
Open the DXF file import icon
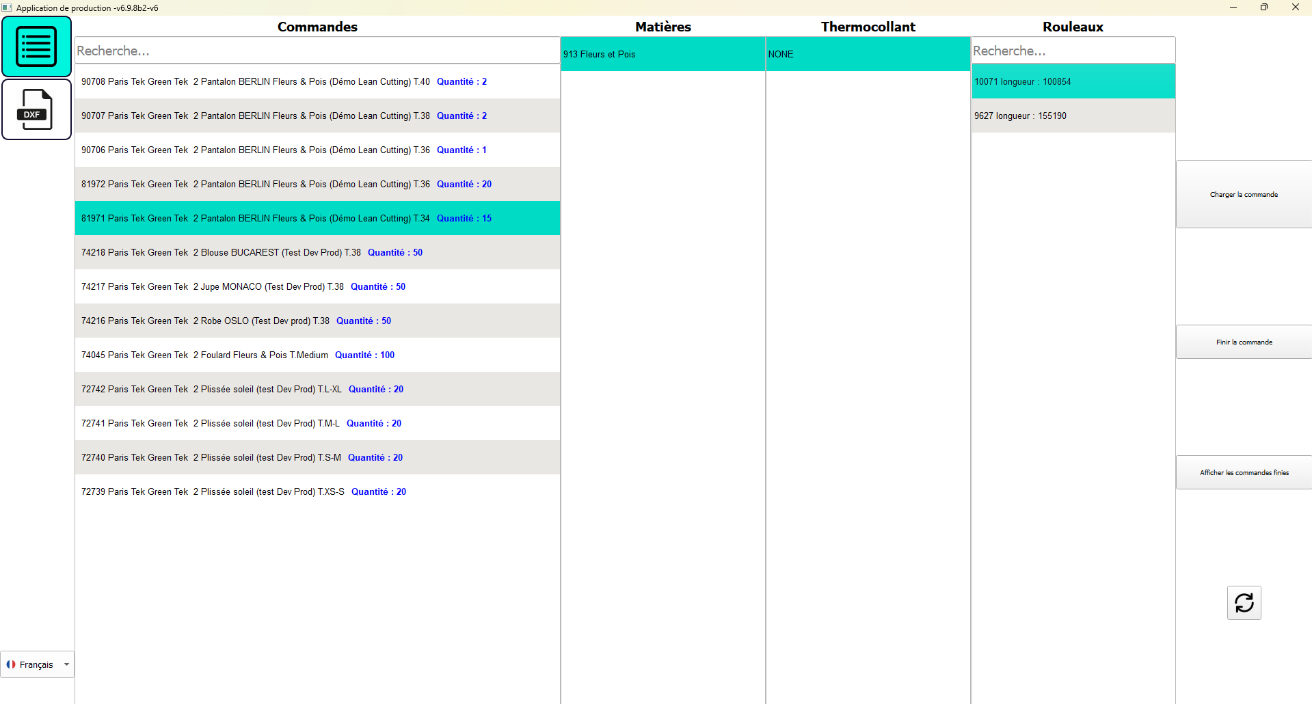pyautogui.click(x=36, y=109)
